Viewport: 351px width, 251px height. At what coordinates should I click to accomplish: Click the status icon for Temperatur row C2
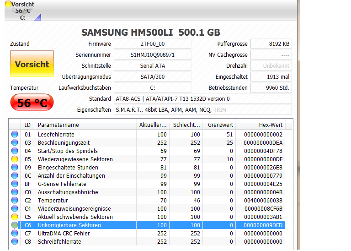pyautogui.click(x=15, y=200)
